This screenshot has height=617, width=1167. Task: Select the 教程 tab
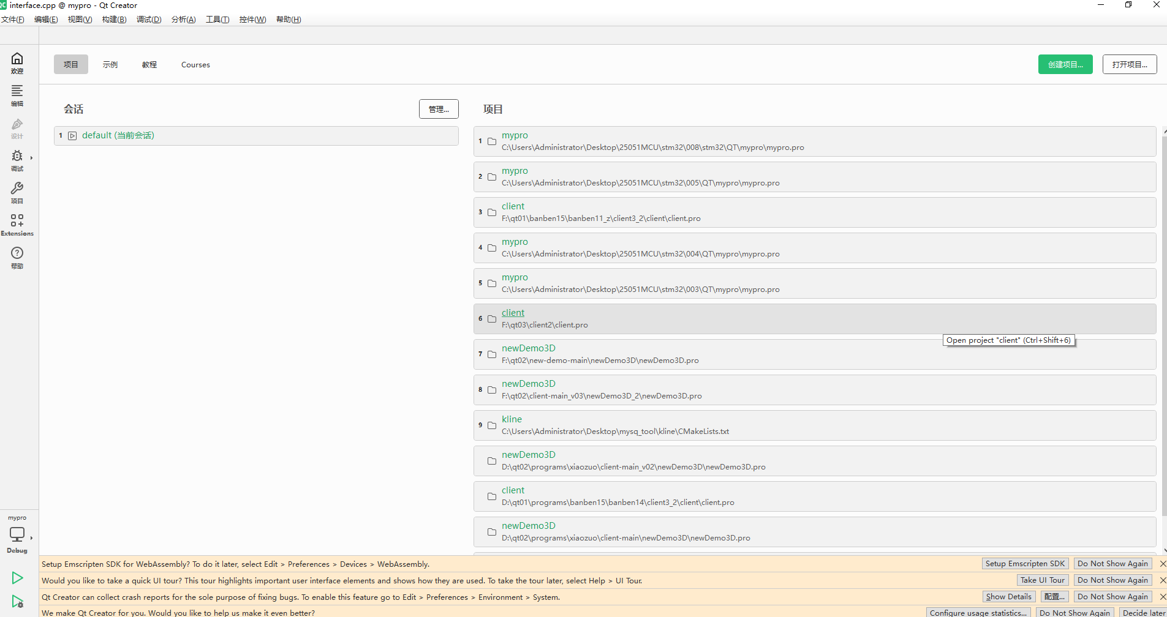click(149, 64)
